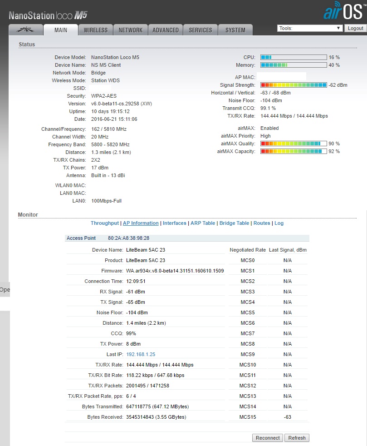Select bit rate '118.22 kbps / 647.68 kbps'
Viewport: 367px width, 446px height.
click(x=155, y=375)
